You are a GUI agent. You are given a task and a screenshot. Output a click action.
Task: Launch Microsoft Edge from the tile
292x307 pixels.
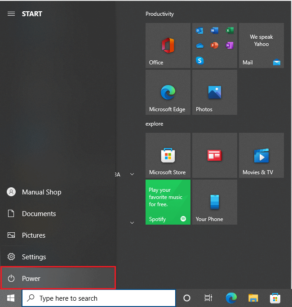pos(168,92)
